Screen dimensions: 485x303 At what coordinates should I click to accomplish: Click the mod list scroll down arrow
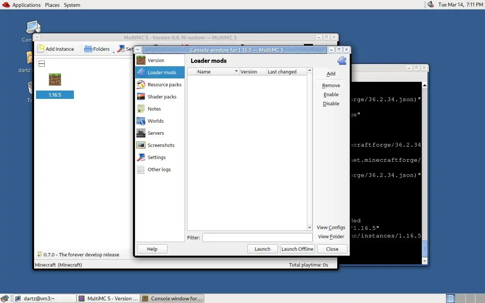pos(310,228)
